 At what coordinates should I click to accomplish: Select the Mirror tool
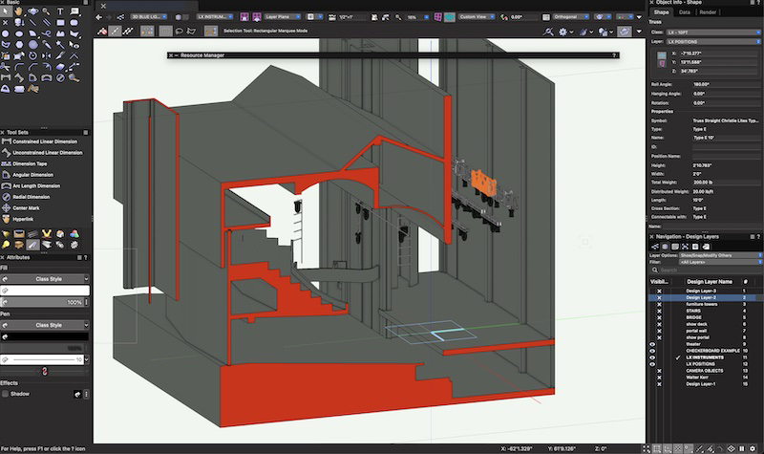point(46,55)
